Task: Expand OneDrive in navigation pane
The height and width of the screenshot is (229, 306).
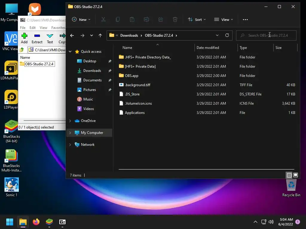Action: pos(70,121)
